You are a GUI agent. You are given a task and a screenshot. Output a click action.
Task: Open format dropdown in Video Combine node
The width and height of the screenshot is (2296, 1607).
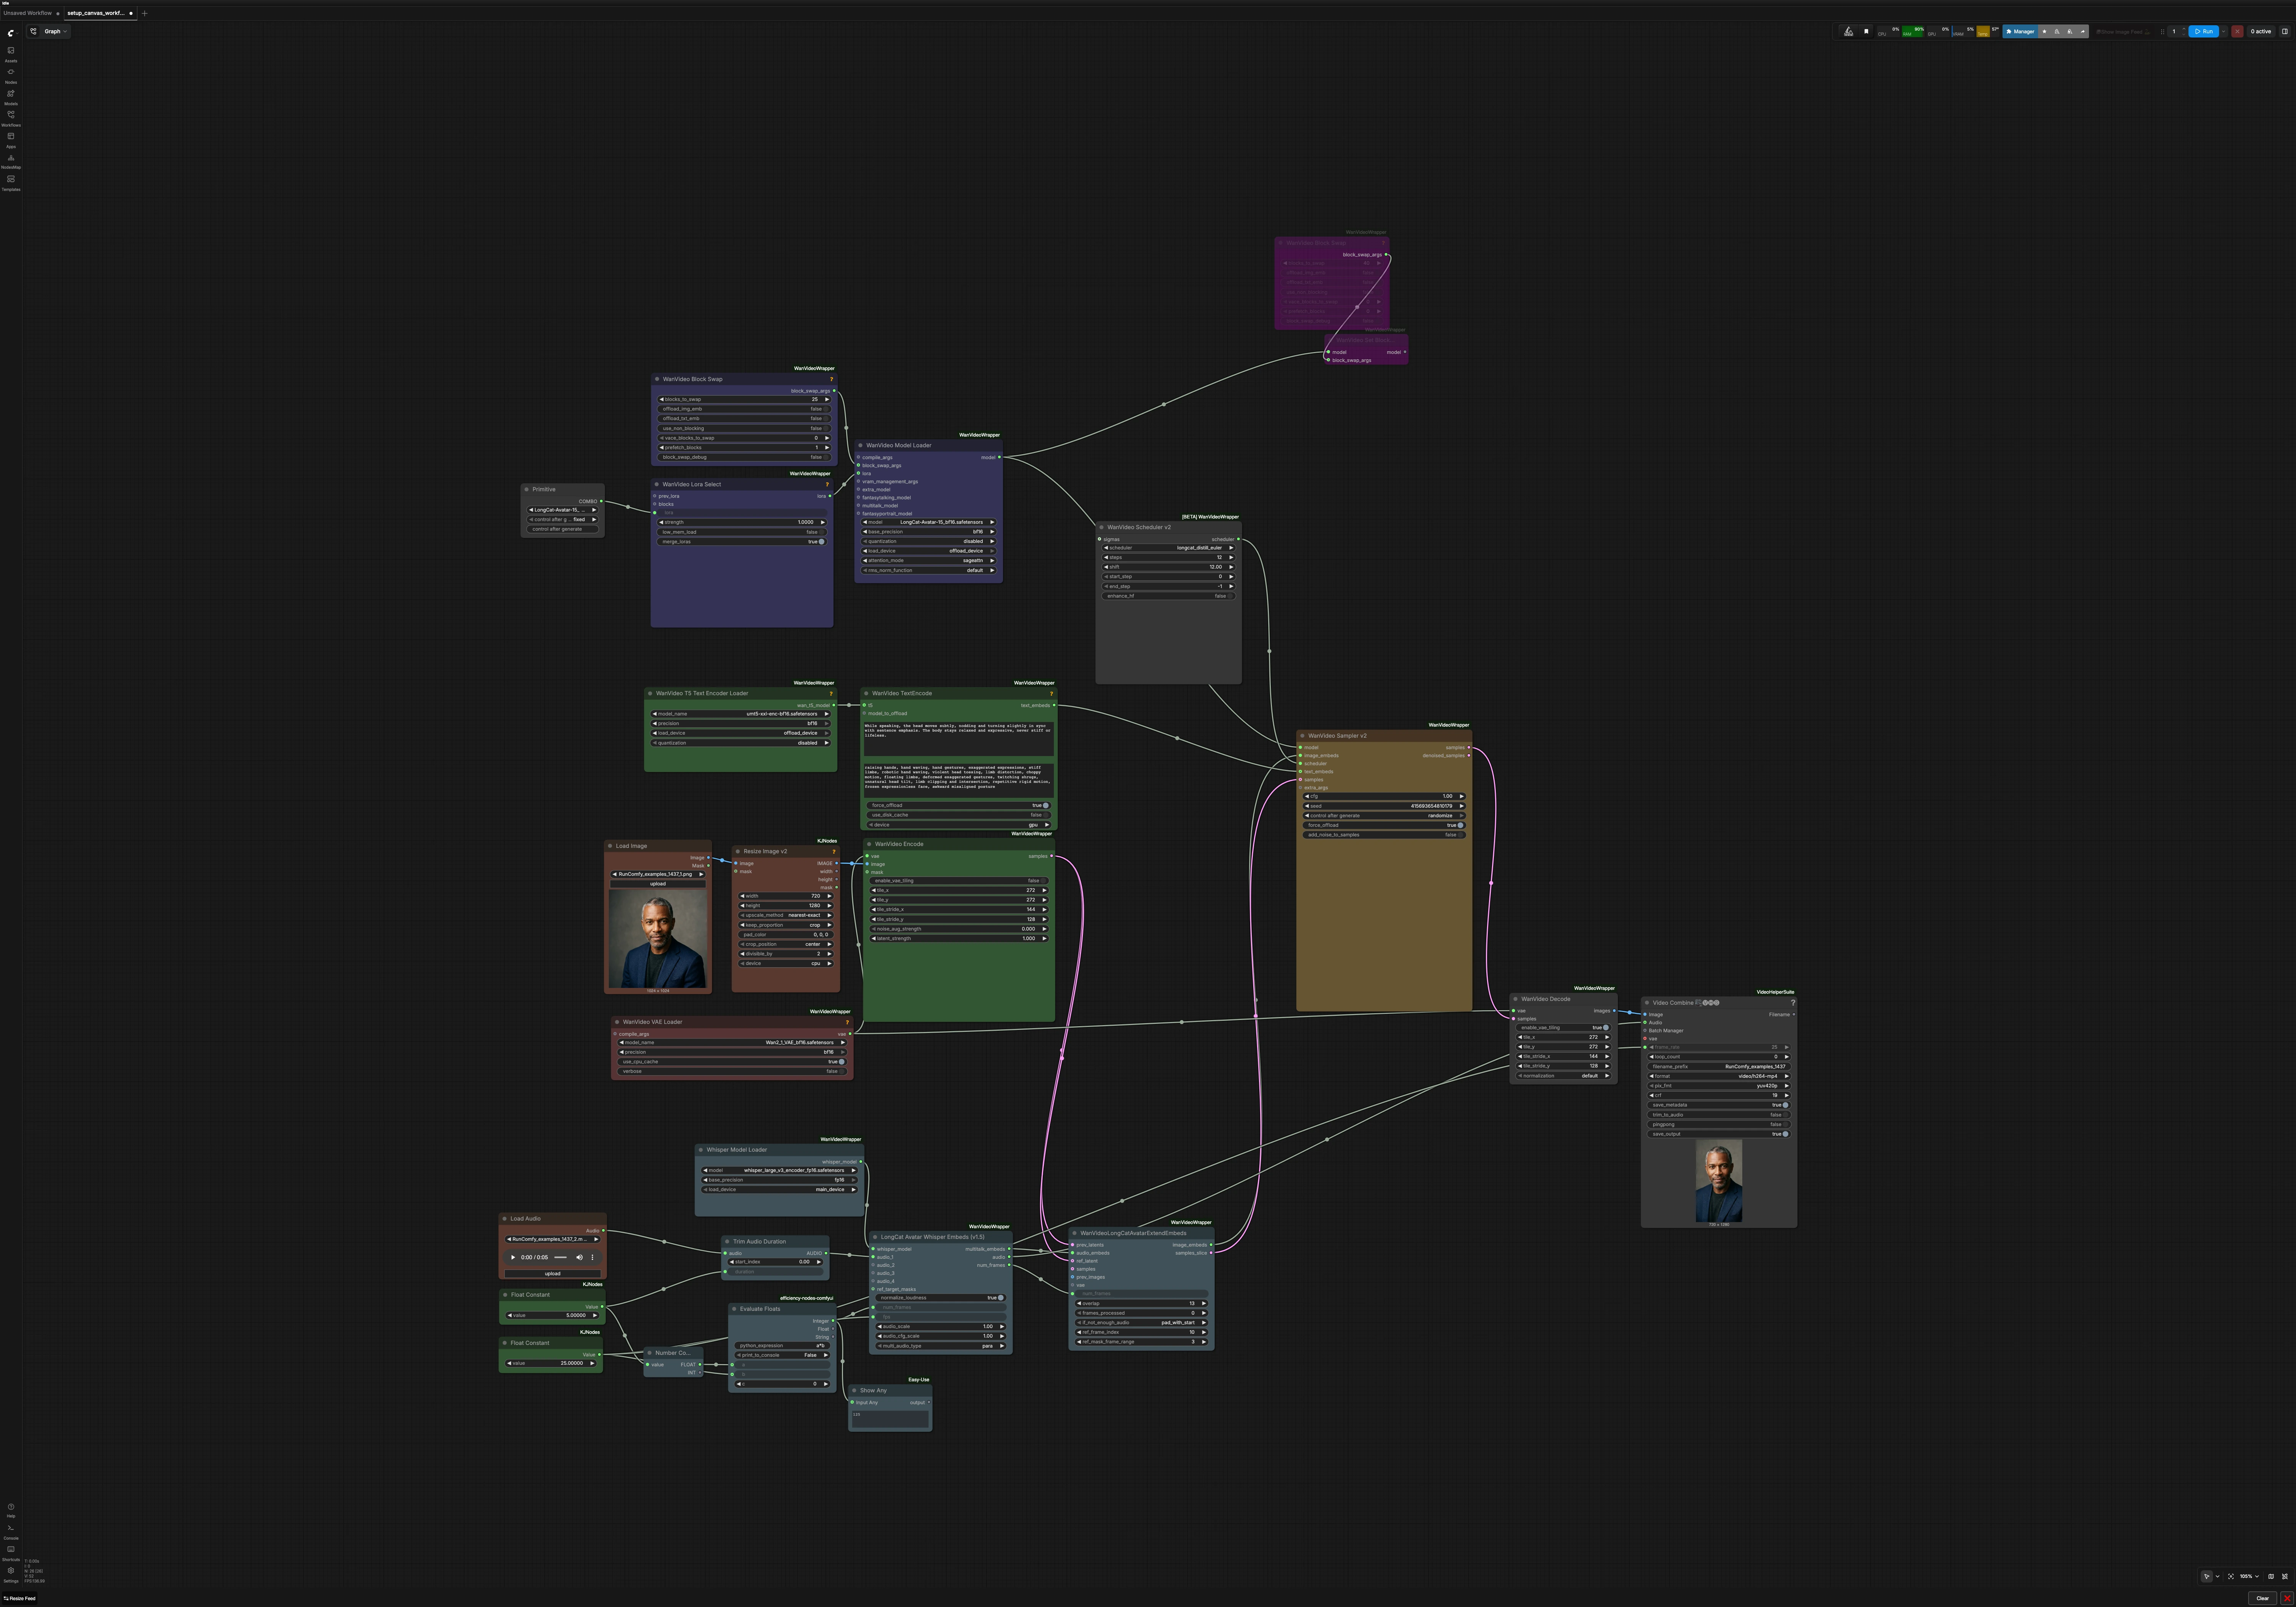coord(1719,1076)
